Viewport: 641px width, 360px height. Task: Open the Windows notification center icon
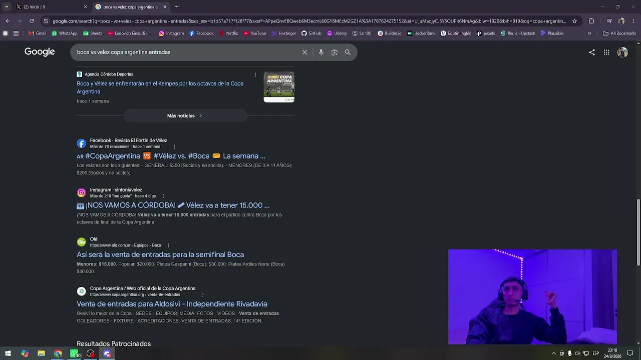coord(630,353)
